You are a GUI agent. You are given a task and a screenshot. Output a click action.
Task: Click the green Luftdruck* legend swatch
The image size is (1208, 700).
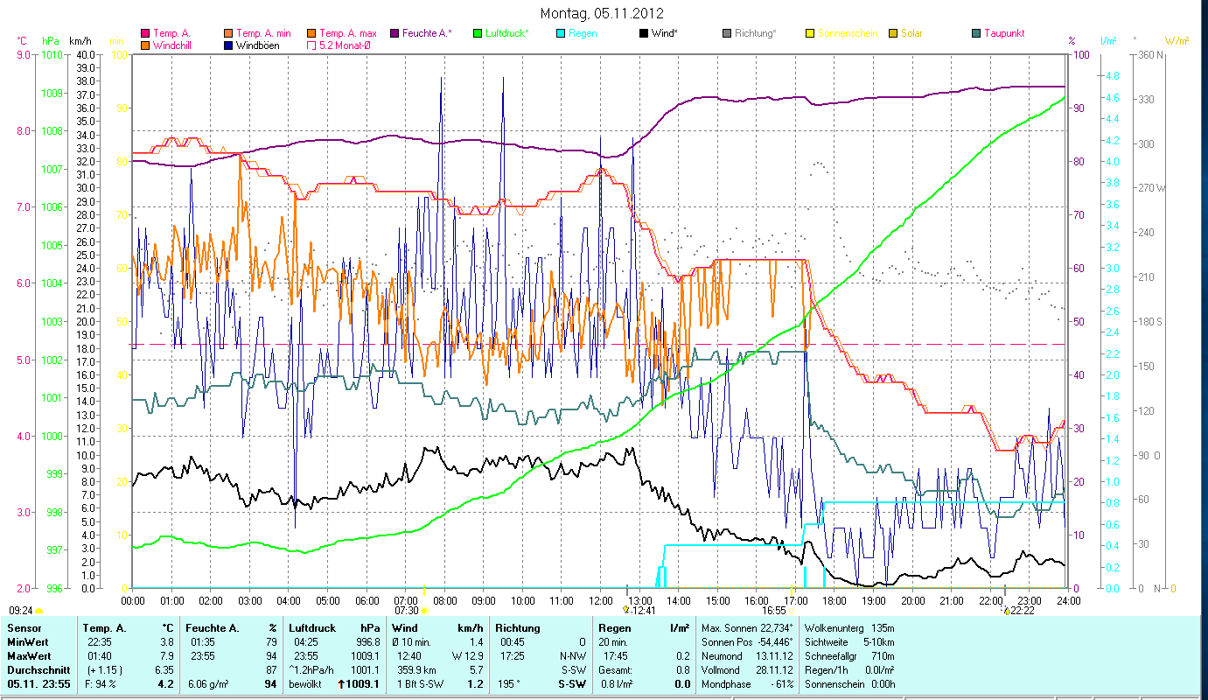click(x=478, y=33)
